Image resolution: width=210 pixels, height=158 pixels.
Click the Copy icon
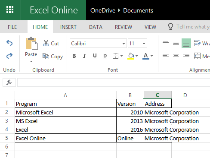coord(46,56)
